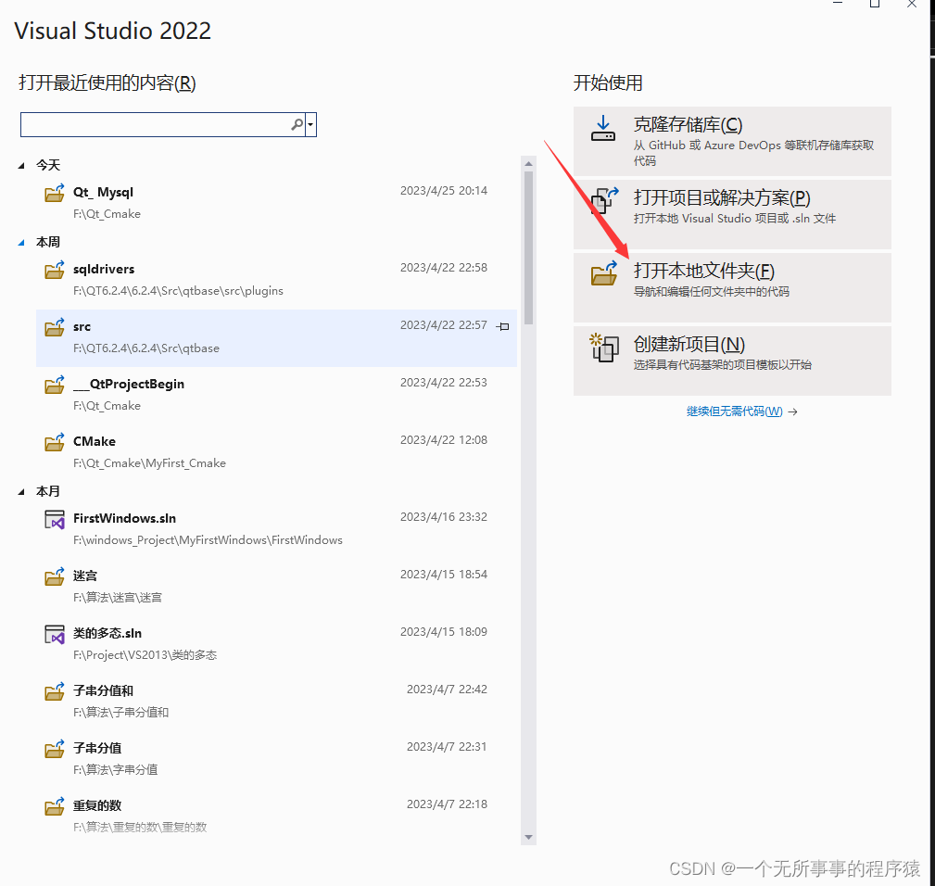
Task: Click the search magnifier icon in the filter box
Action: click(296, 123)
